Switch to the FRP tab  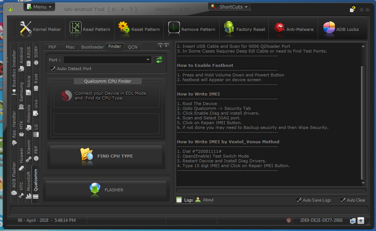[x=52, y=47]
